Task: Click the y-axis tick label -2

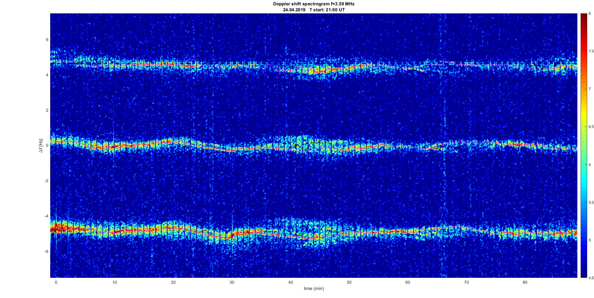Action: click(46, 181)
